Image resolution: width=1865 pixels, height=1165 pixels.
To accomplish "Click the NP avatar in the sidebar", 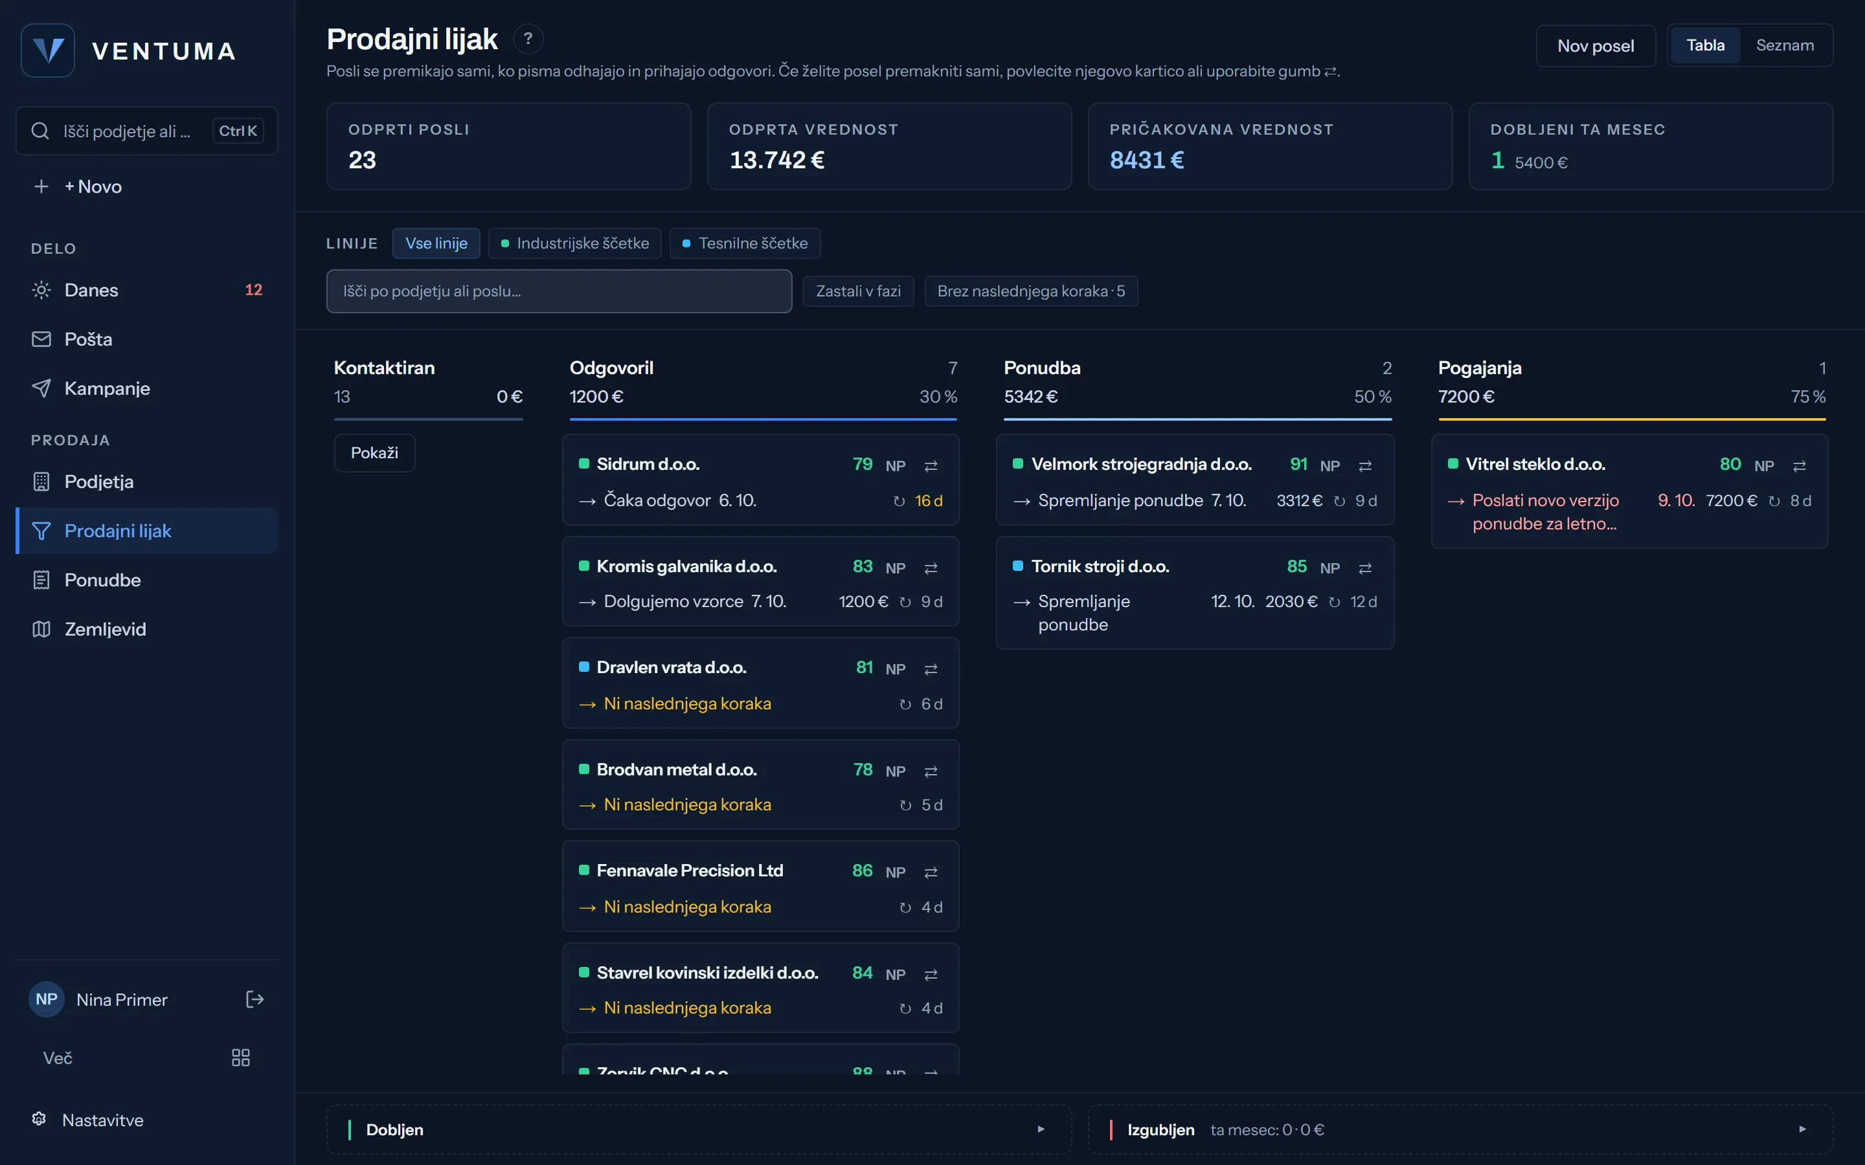I will (x=46, y=999).
